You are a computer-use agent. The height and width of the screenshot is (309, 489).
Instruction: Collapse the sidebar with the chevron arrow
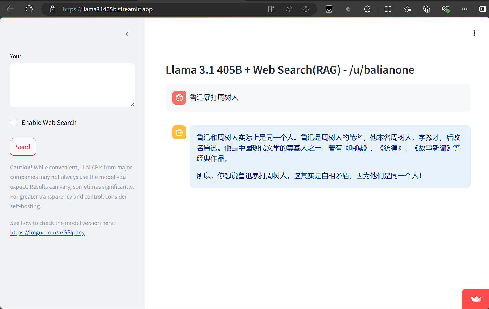pyautogui.click(x=127, y=34)
